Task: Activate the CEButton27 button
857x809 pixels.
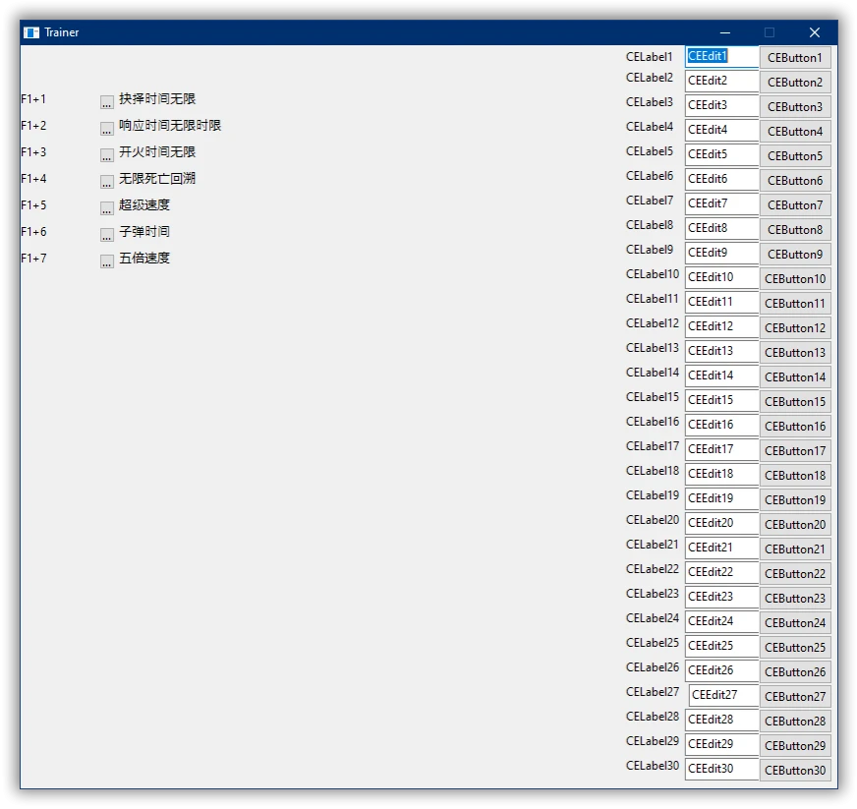Action: click(x=795, y=696)
